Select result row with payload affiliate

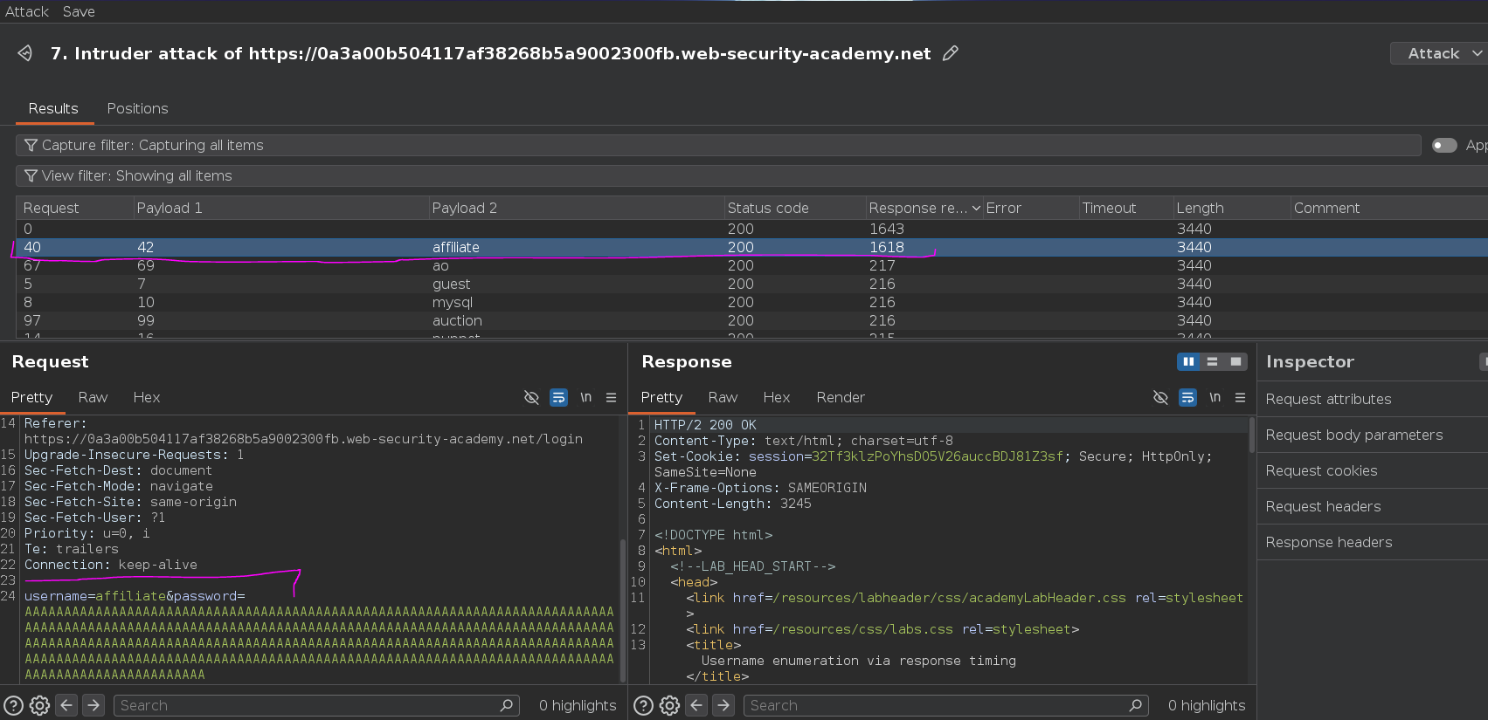click(x=751, y=247)
